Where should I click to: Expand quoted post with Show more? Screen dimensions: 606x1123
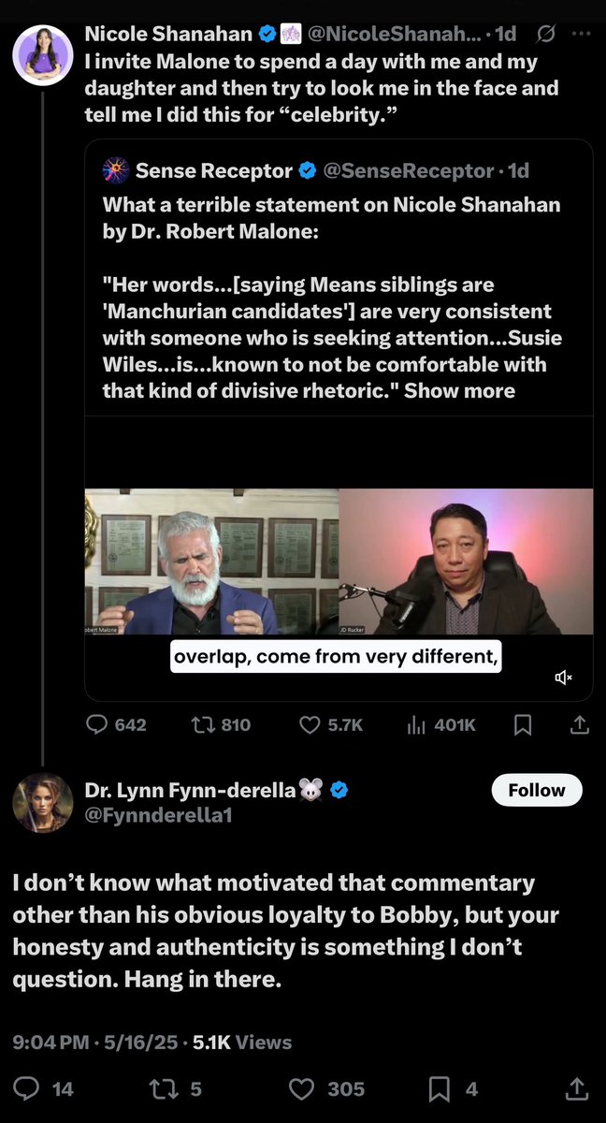pos(459,389)
